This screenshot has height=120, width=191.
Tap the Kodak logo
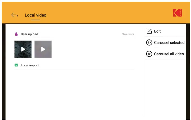[x=177, y=13]
